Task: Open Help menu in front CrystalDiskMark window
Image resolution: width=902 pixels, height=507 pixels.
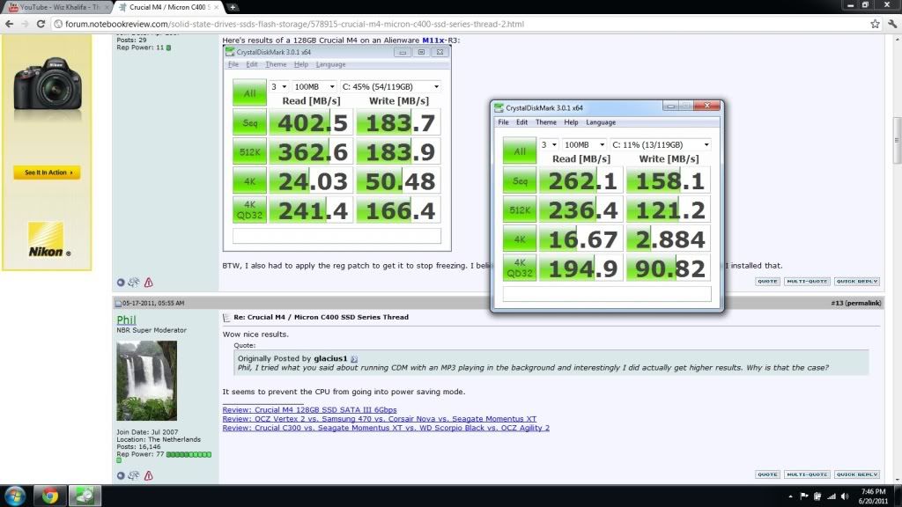Action: [x=571, y=122]
